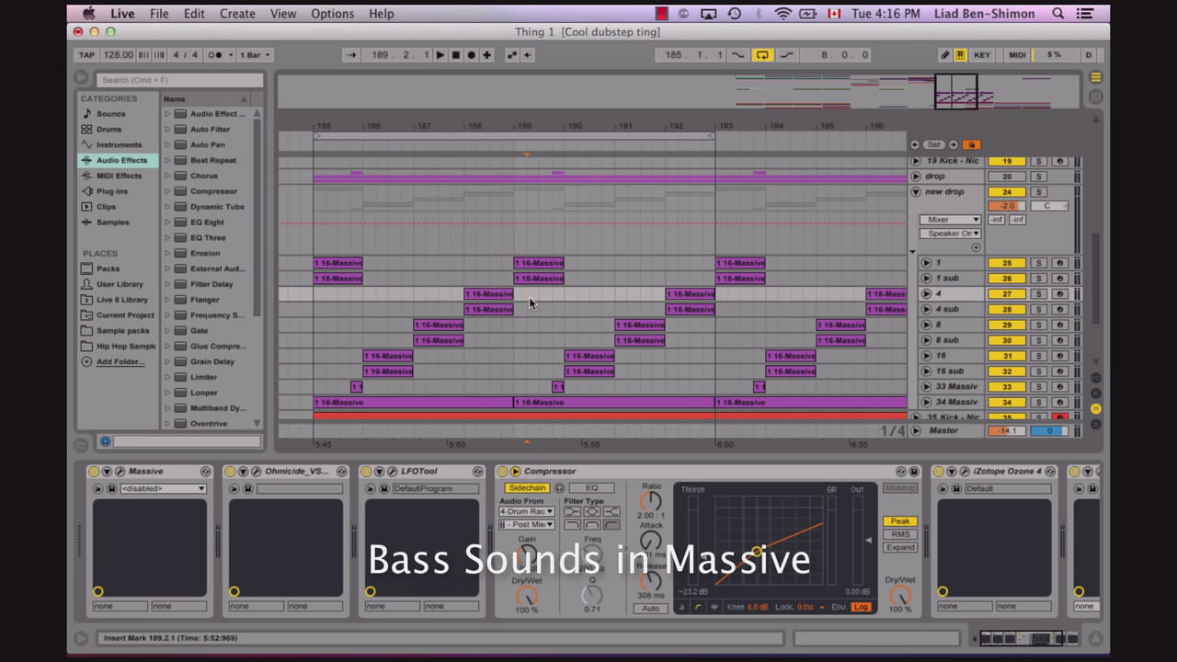Image resolution: width=1177 pixels, height=662 pixels.
Task: Click the Spotlight search icon in menu bar
Action: pos(1057,14)
